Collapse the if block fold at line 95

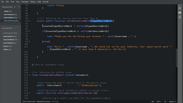point(29,31)
